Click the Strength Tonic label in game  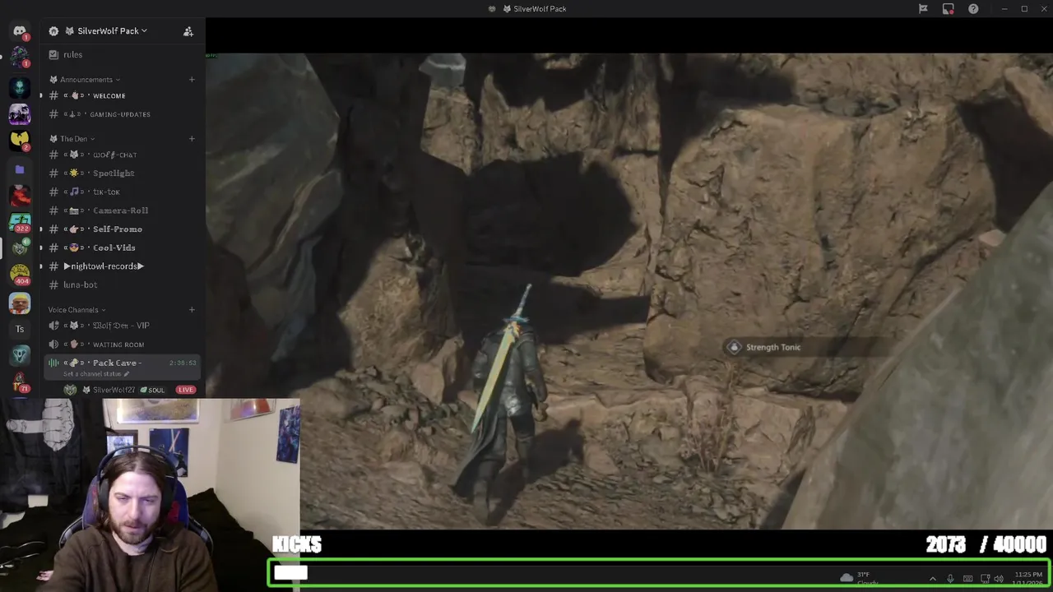[773, 347]
